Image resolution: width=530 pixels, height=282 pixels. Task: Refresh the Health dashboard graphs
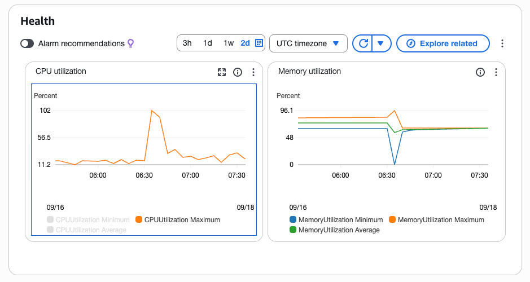[x=363, y=43]
